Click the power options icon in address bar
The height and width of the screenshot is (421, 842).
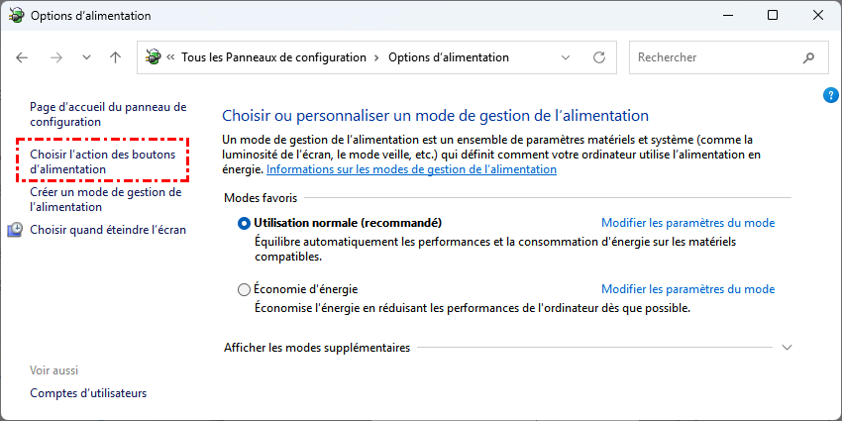[x=153, y=57]
